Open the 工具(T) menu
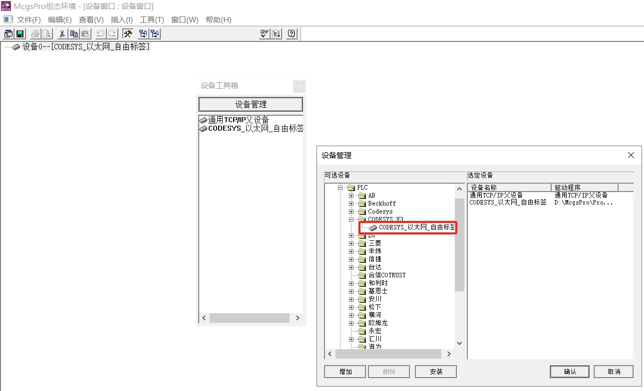 (x=152, y=20)
